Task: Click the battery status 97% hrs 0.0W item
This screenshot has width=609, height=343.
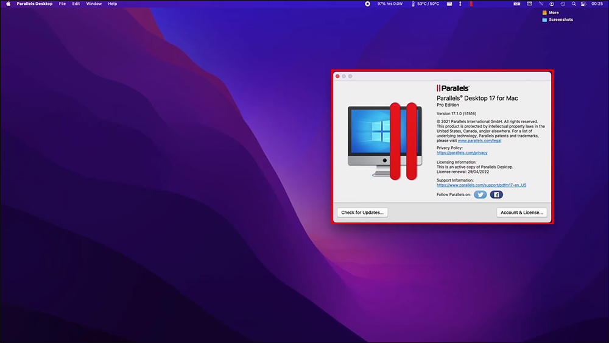Action: (390, 4)
